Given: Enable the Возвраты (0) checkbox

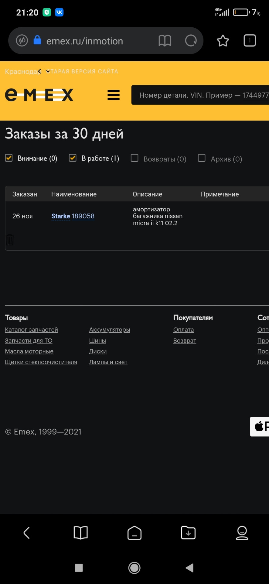Looking at the screenshot, I should coord(134,158).
